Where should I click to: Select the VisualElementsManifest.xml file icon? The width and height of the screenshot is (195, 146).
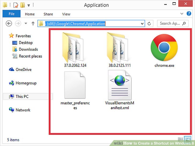point(120,85)
